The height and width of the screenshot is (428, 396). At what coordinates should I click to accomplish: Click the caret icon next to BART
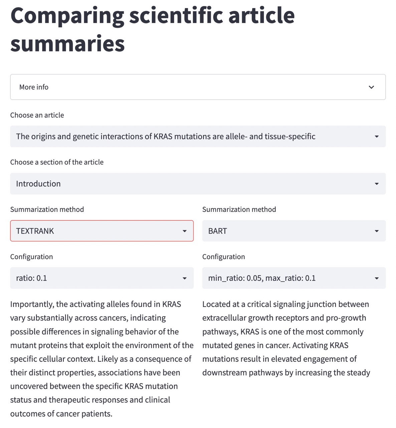[377, 231]
